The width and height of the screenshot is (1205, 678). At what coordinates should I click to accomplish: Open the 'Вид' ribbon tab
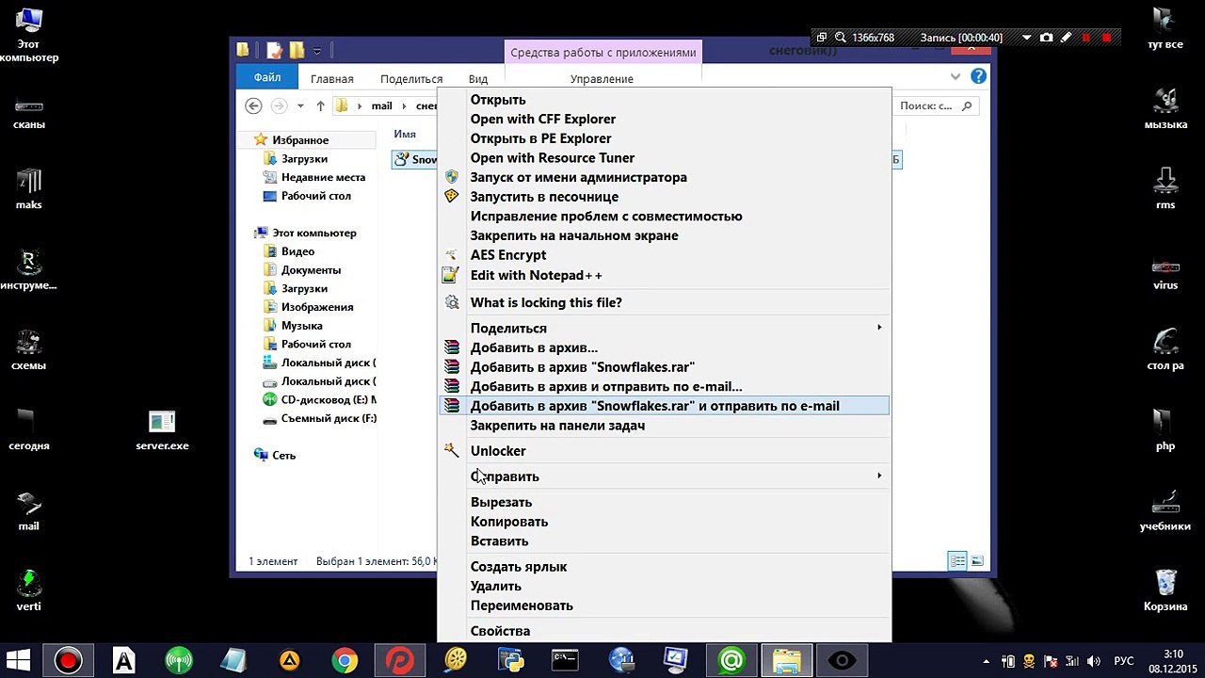coord(478,79)
